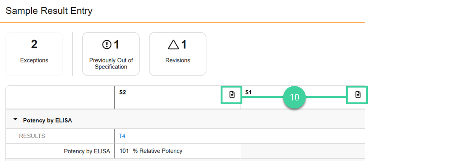
Task: Collapse the Potency by ELISA section
Action: 15,120
